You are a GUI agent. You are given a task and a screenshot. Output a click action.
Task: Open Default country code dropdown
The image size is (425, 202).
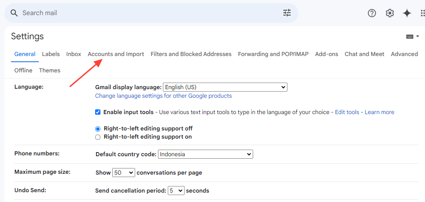205,154
